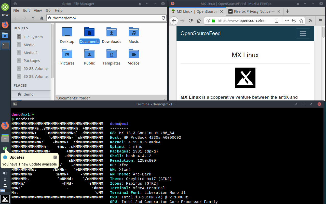This screenshot has width=326, height=204.
Task: Open the Whisker menu via green MX icon
Action: point(5,7)
